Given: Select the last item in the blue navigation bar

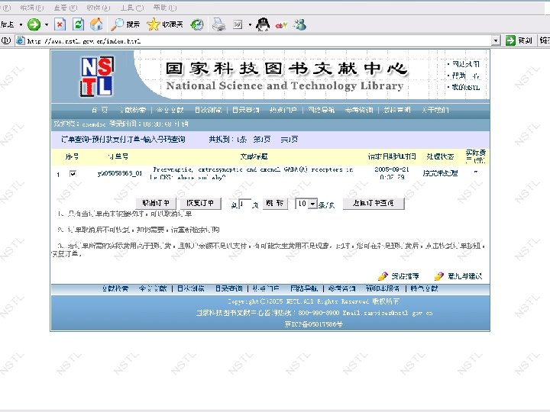Looking at the screenshot, I should [435, 110].
